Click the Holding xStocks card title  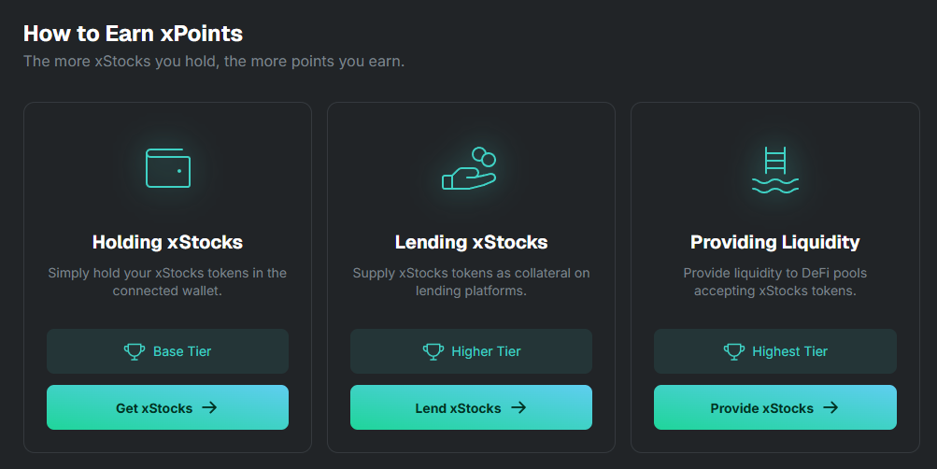click(x=167, y=243)
